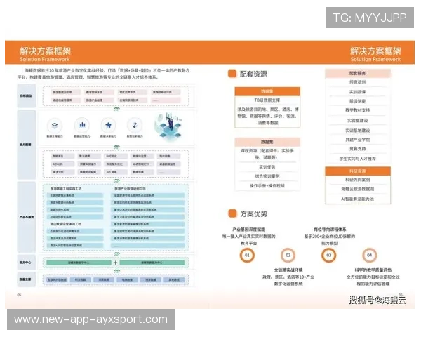Click the isometric data platform illustration
This screenshot has width=421, height=337.
168,126
